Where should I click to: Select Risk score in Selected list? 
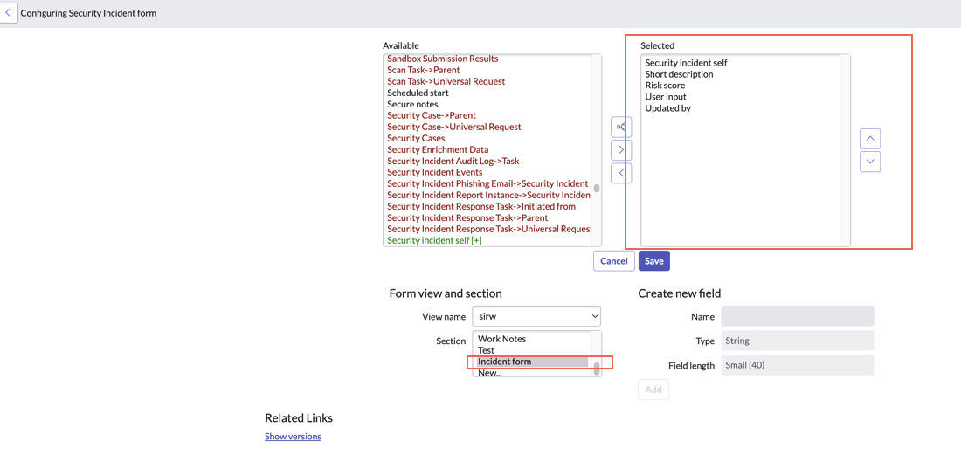point(665,86)
